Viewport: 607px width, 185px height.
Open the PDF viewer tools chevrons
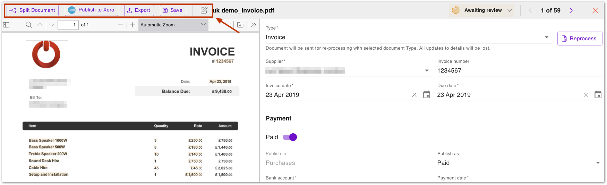254,25
